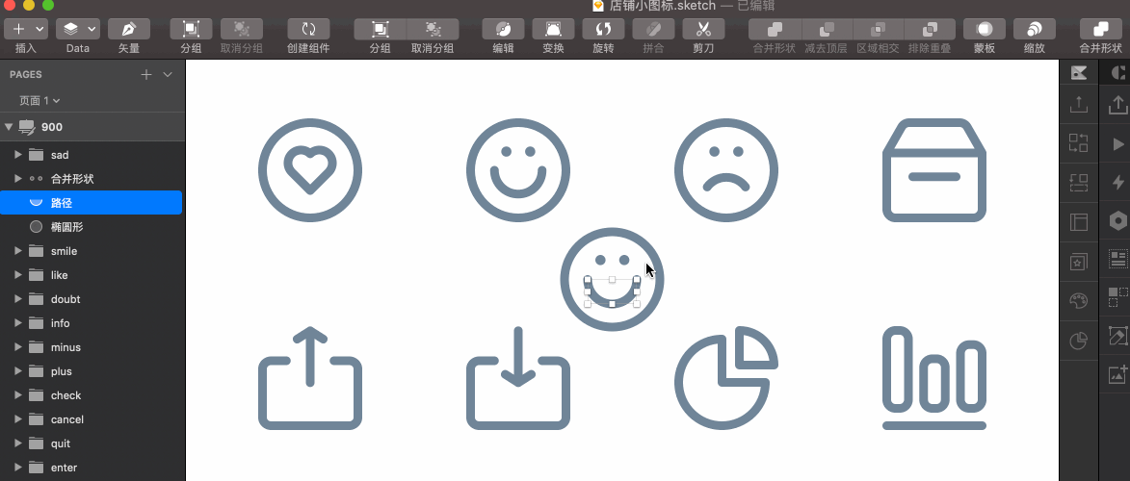Select the 椭圆形 ellipse layer

[92, 227]
